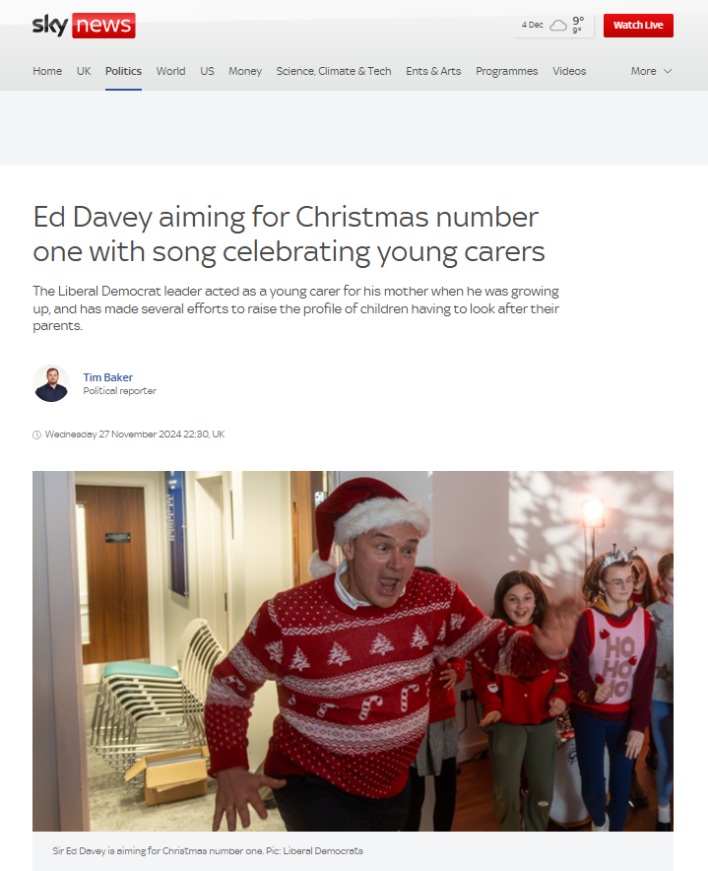Open the Programmes section
708x871 pixels.
(506, 71)
